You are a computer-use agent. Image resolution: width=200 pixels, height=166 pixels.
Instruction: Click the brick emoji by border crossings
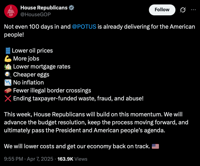pyautogui.click(x=7, y=90)
